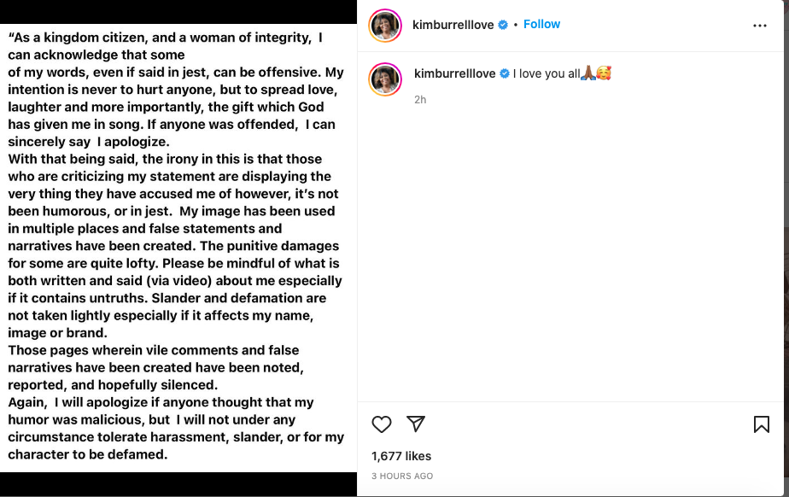789x497 pixels.
Task: Save the post with the bookmark icon
Action: pyautogui.click(x=761, y=424)
